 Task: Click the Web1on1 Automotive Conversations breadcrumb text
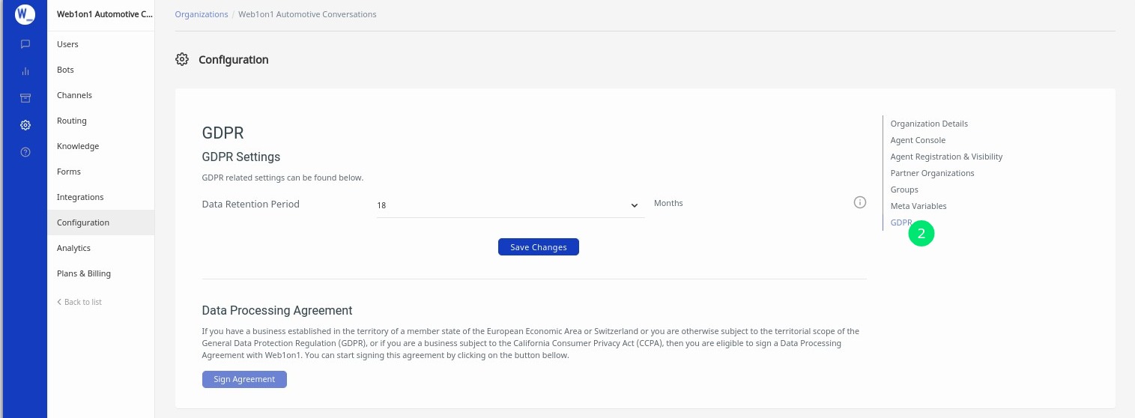pyautogui.click(x=307, y=14)
